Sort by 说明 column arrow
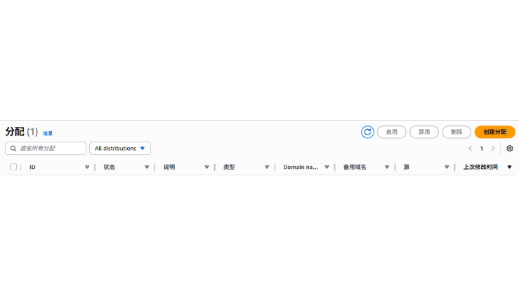Screen dimensions: 519x291 point(207,167)
